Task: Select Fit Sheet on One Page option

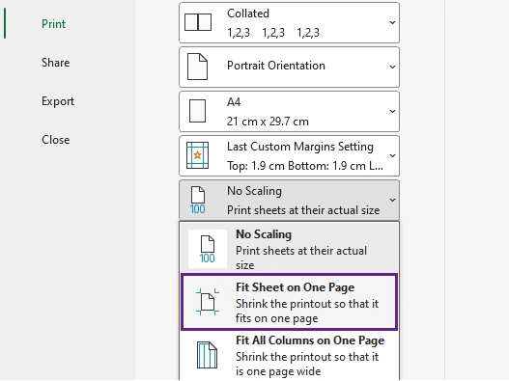Action: 289,302
